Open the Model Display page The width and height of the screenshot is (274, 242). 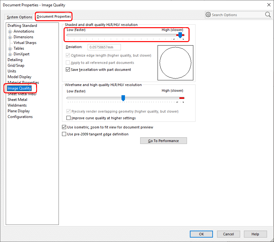point(19,77)
